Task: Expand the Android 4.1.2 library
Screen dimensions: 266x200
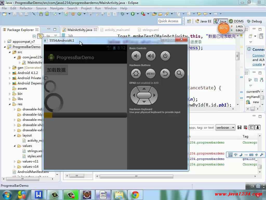Action: [10, 73]
